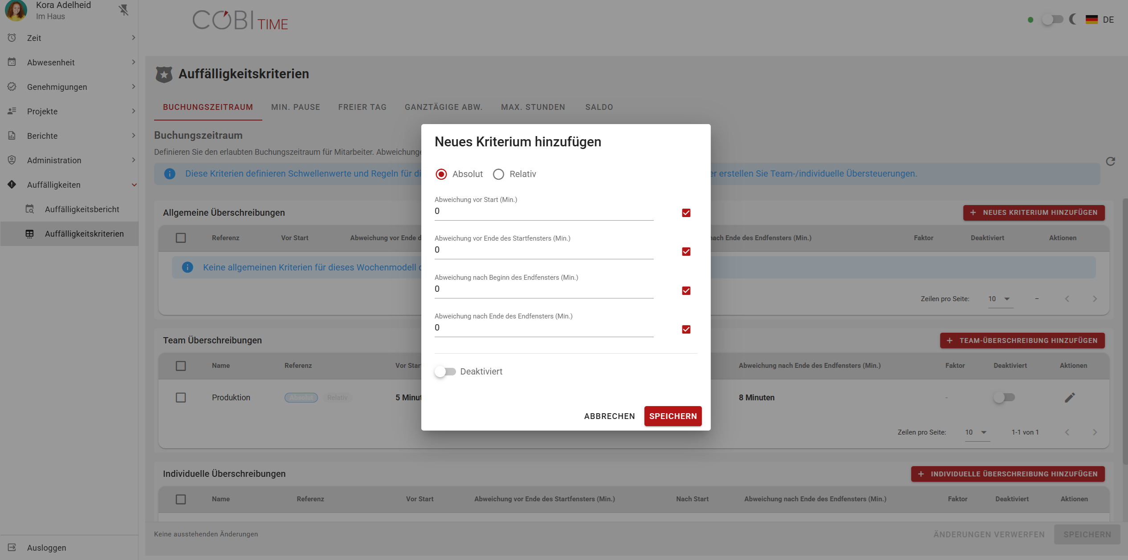Click Individuelle Überschreibung hinzufügen button
1128x560 pixels.
pos(1008,474)
